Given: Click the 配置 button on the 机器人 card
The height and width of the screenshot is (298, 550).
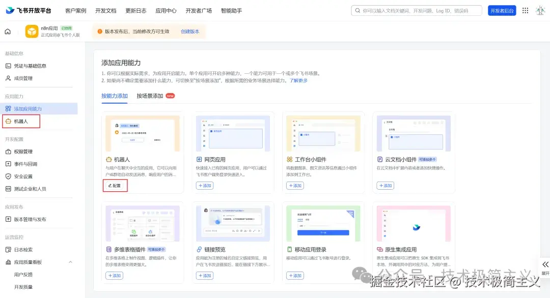Looking at the screenshot, I should click(x=115, y=186).
